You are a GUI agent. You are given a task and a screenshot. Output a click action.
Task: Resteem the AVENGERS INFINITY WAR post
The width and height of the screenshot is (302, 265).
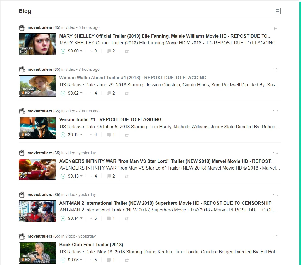tap(127, 176)
